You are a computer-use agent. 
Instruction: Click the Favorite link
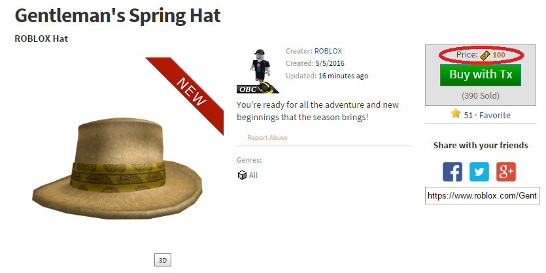pyautogui.click(x=495, y=115)
